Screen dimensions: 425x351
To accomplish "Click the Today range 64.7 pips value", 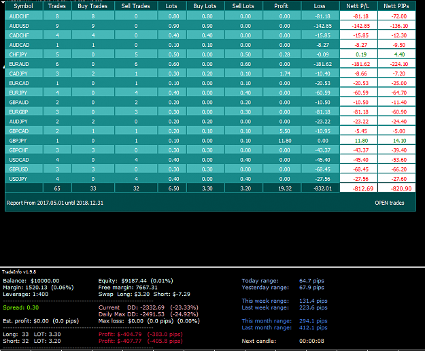I will [311, 281].
